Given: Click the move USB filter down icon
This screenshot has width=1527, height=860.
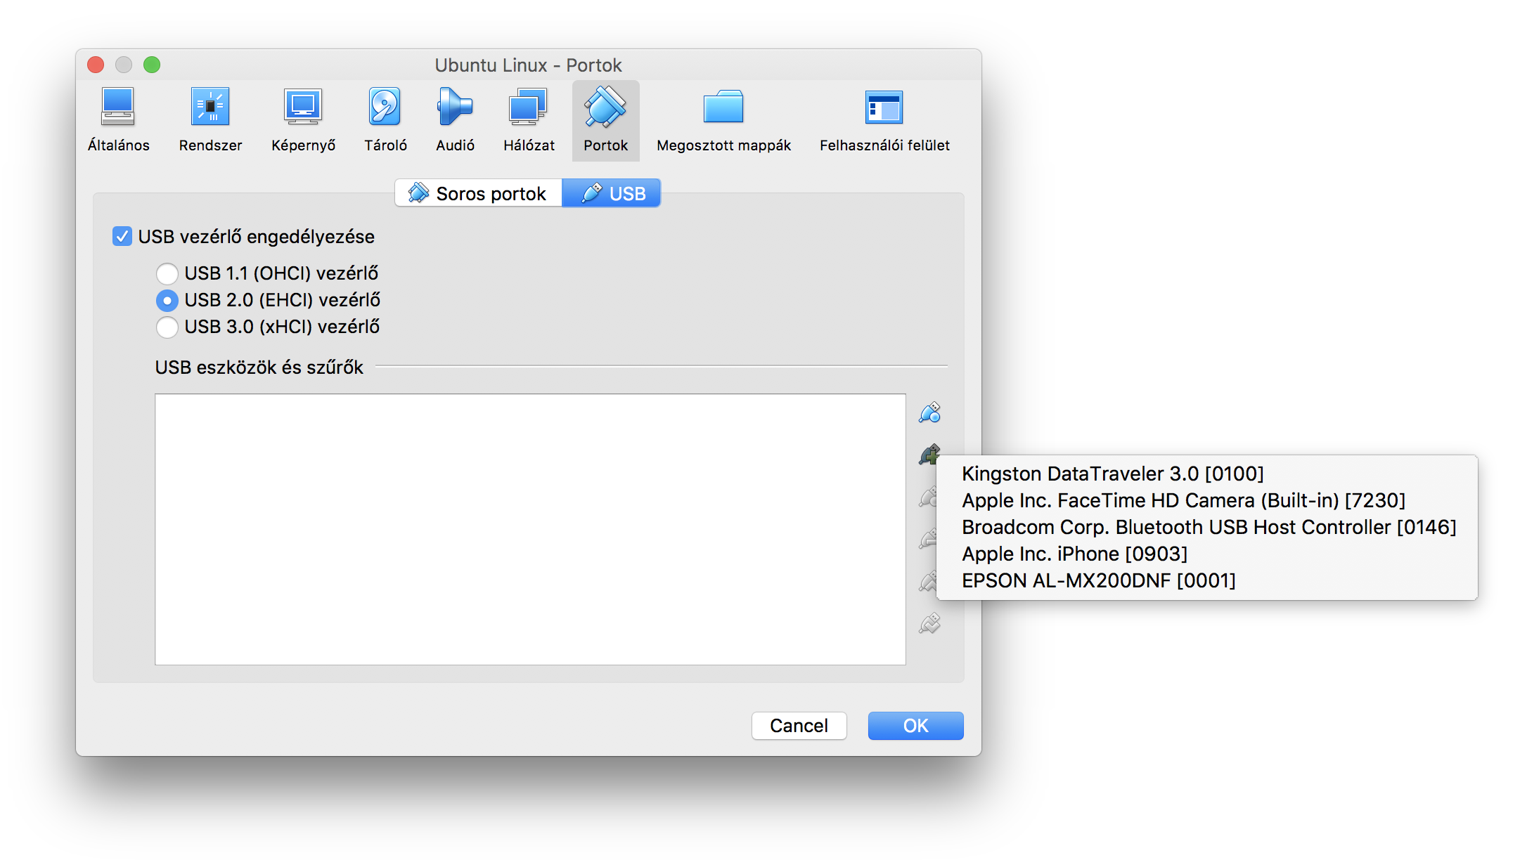Looking at the screenshot, I should (x=929, y=623).
